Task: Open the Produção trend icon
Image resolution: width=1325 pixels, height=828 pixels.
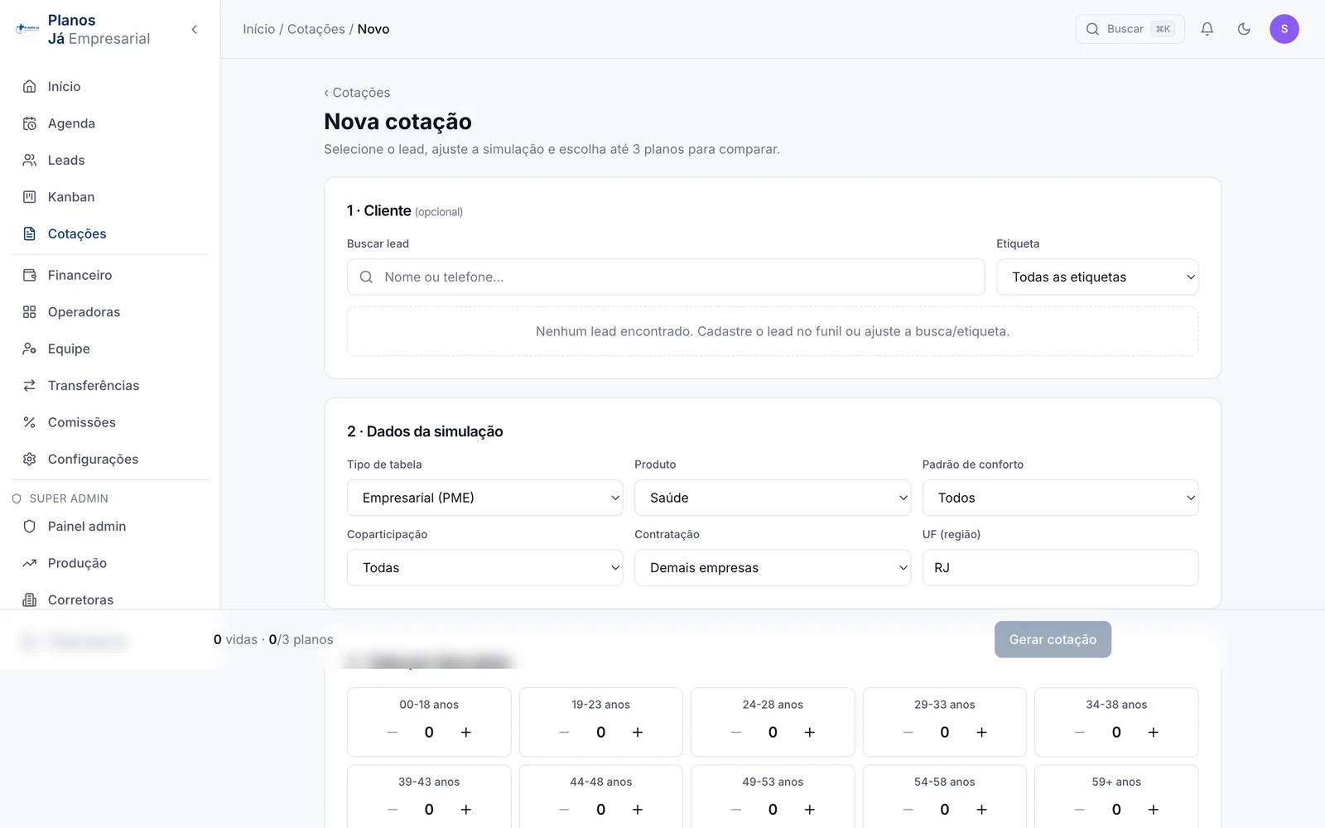Action: pyautogui.click(x=30, y=563)
